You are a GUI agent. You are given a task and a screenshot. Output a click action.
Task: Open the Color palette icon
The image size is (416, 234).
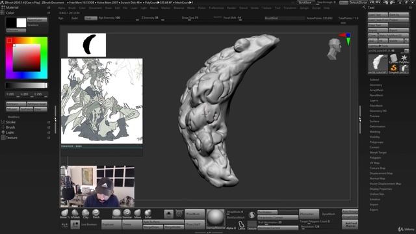click(x=3, y=13)
